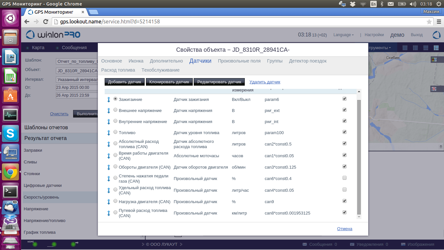
Task: Click the Добавить датчик button
Action: tap(125, 82)
